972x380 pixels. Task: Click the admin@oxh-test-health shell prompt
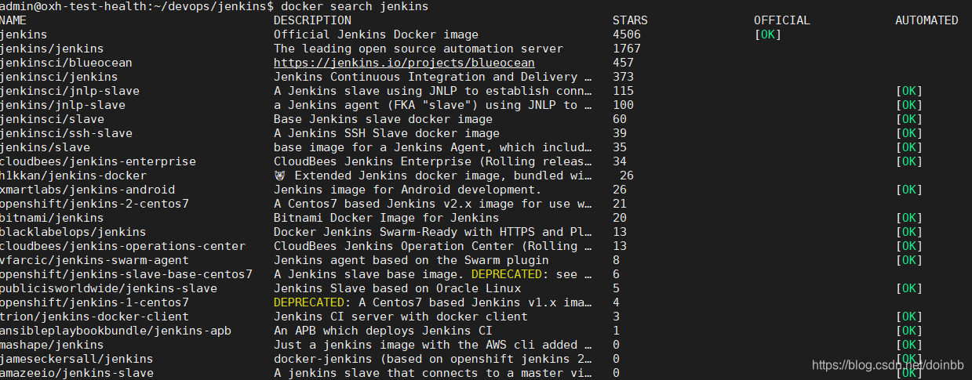point(137,6)
